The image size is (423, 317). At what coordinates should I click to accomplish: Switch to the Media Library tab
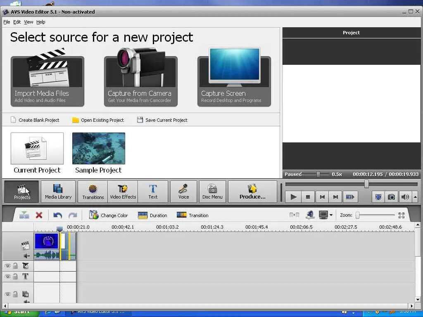coord(58,192)
